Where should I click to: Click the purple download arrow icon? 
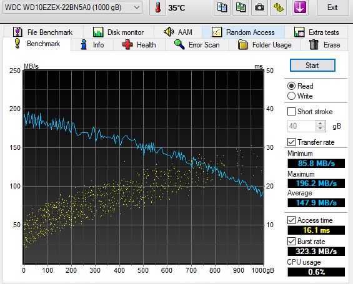[x=300, y=7]
